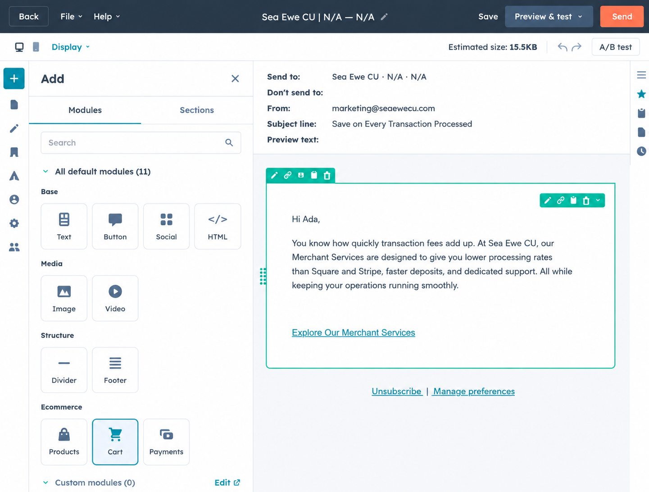649x492 pixels.
Task: Select the Footer module
Action: click(115, 370)
